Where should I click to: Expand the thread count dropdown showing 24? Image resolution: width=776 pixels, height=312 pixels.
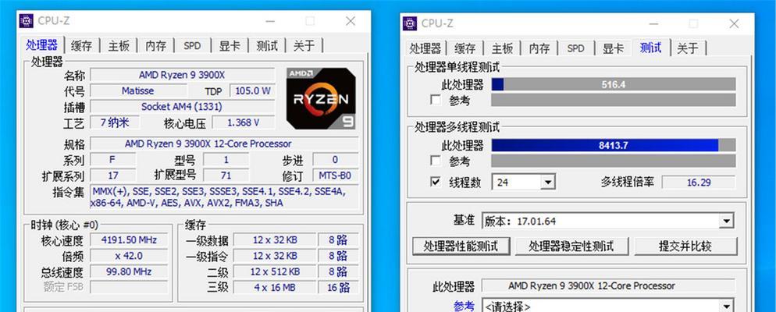[x=547, y=183]
